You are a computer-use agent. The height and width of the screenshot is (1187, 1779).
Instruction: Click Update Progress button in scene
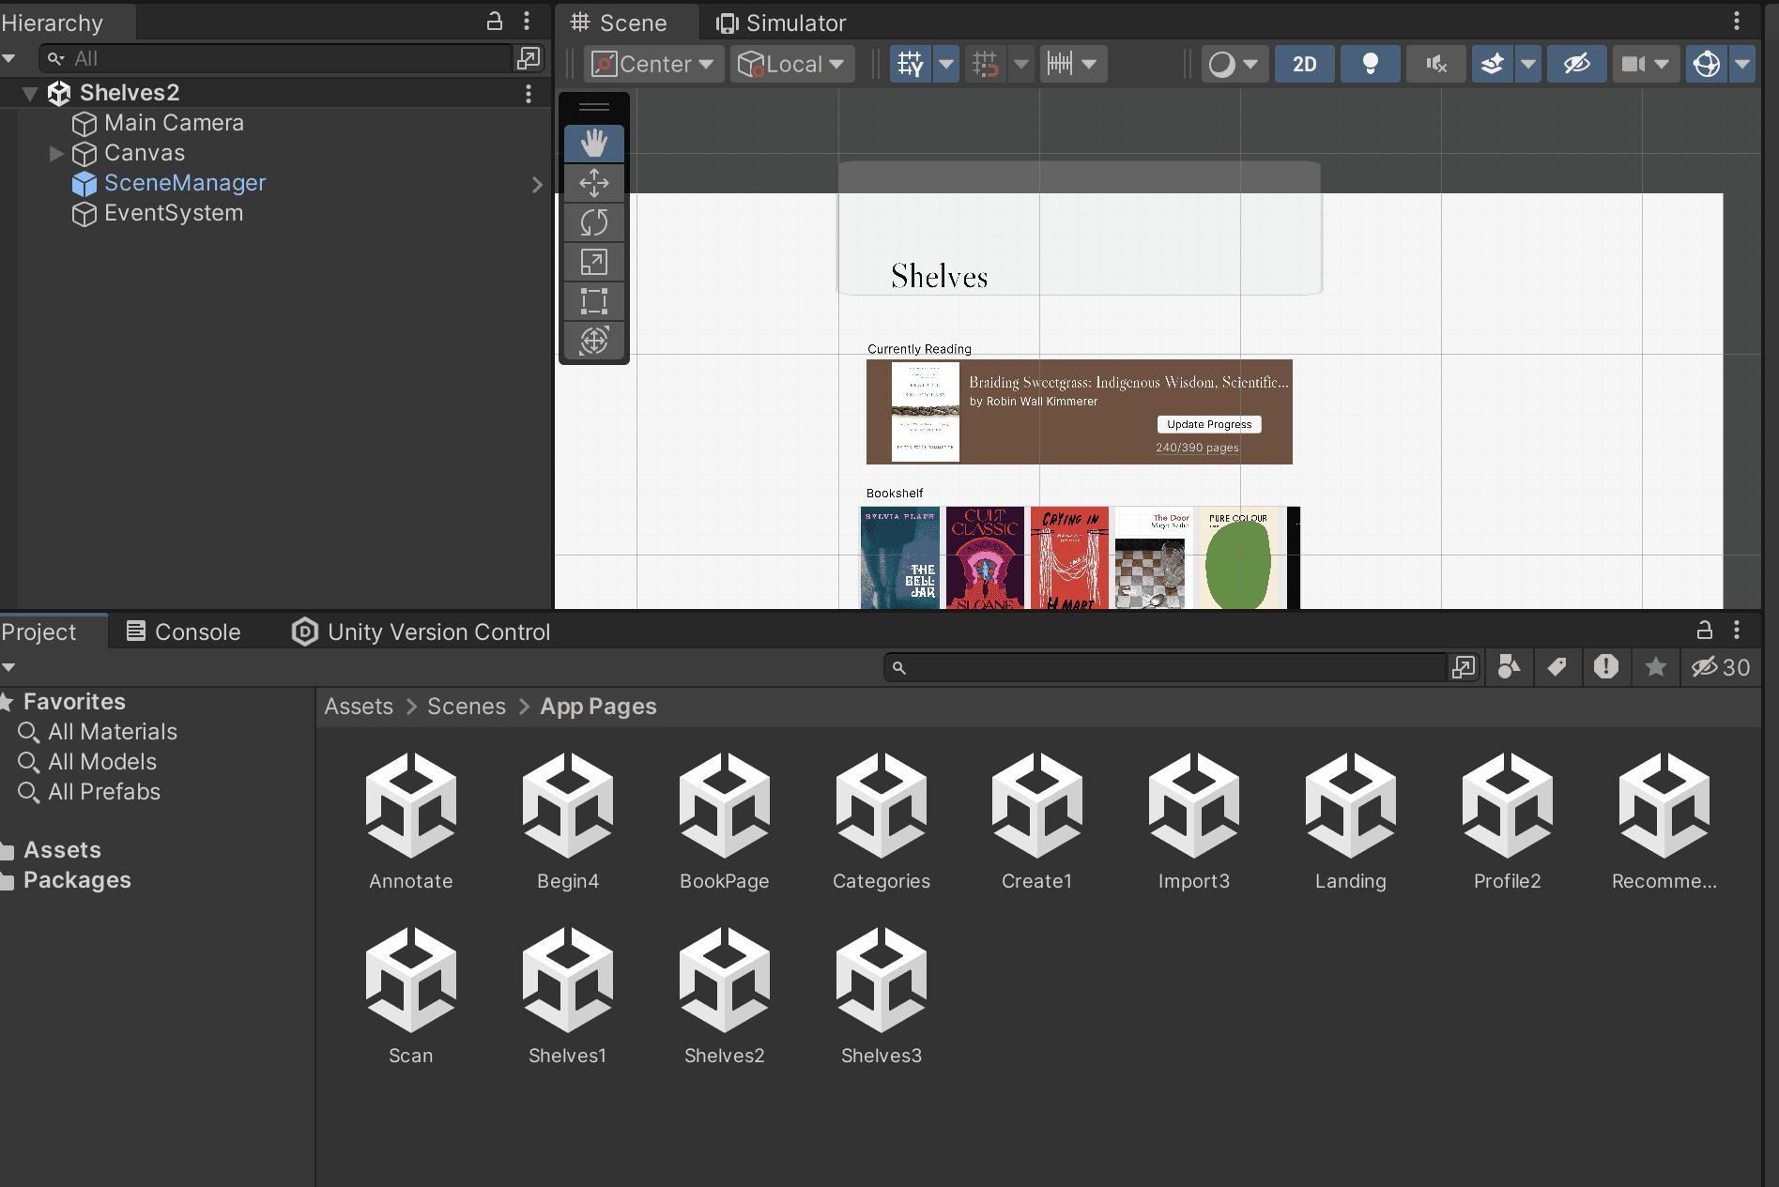coord(1208,424)
